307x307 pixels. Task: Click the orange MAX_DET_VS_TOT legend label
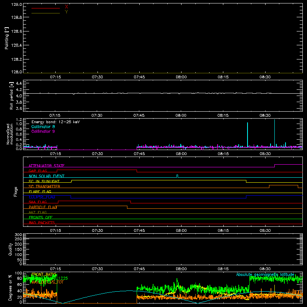(48, 282)
